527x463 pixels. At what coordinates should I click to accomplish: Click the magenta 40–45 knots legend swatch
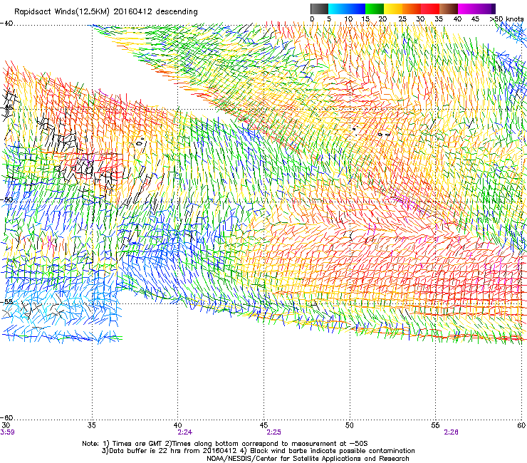coord(467,9)
